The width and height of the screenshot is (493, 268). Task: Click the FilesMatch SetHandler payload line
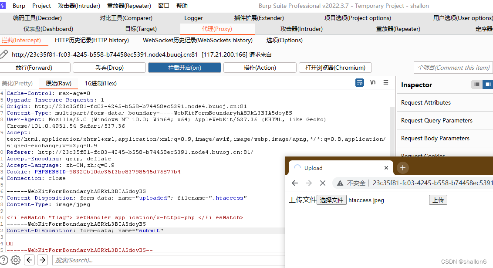pyautogui.click(x=125, y=217)
